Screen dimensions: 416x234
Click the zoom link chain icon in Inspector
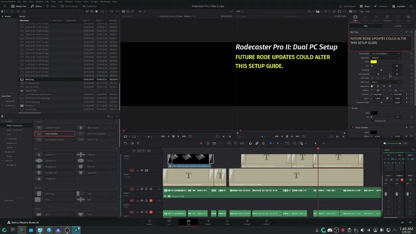(387, 98)
